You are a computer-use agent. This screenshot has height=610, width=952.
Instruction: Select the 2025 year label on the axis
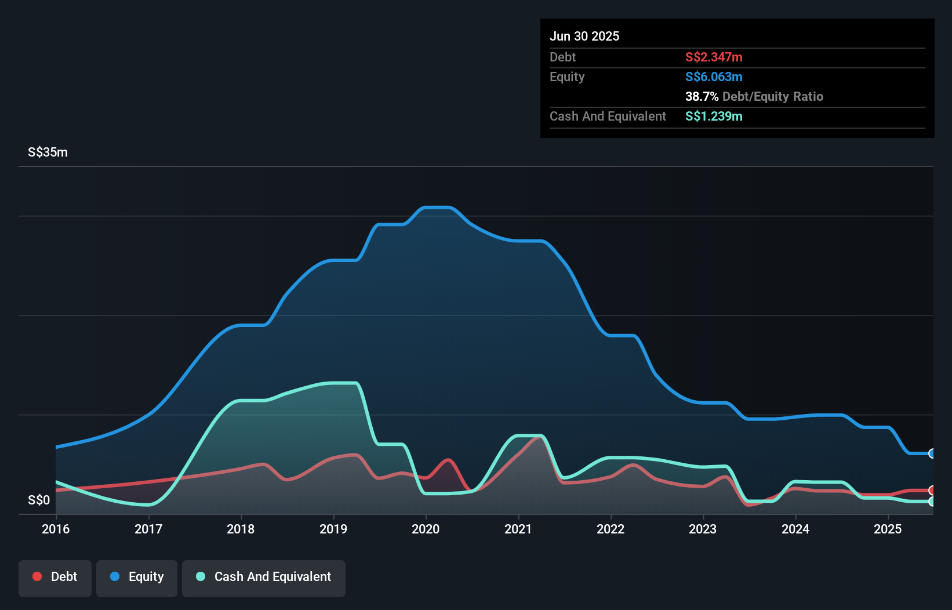click(x=888, y=529)
